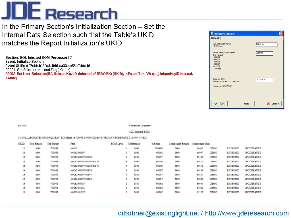Click the Date for BOM field
The image size is (291, 218).
coord(264,80)
